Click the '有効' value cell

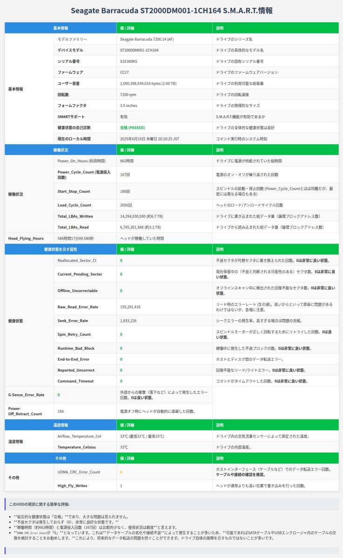pyautogui.click(x=164, y=117)
